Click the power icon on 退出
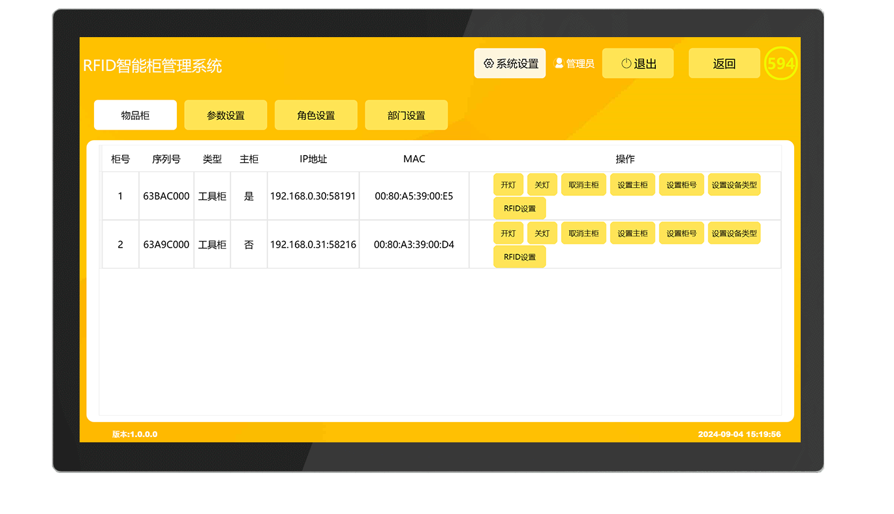The width and height of the screenshot is (894, 514). point(626,64)
